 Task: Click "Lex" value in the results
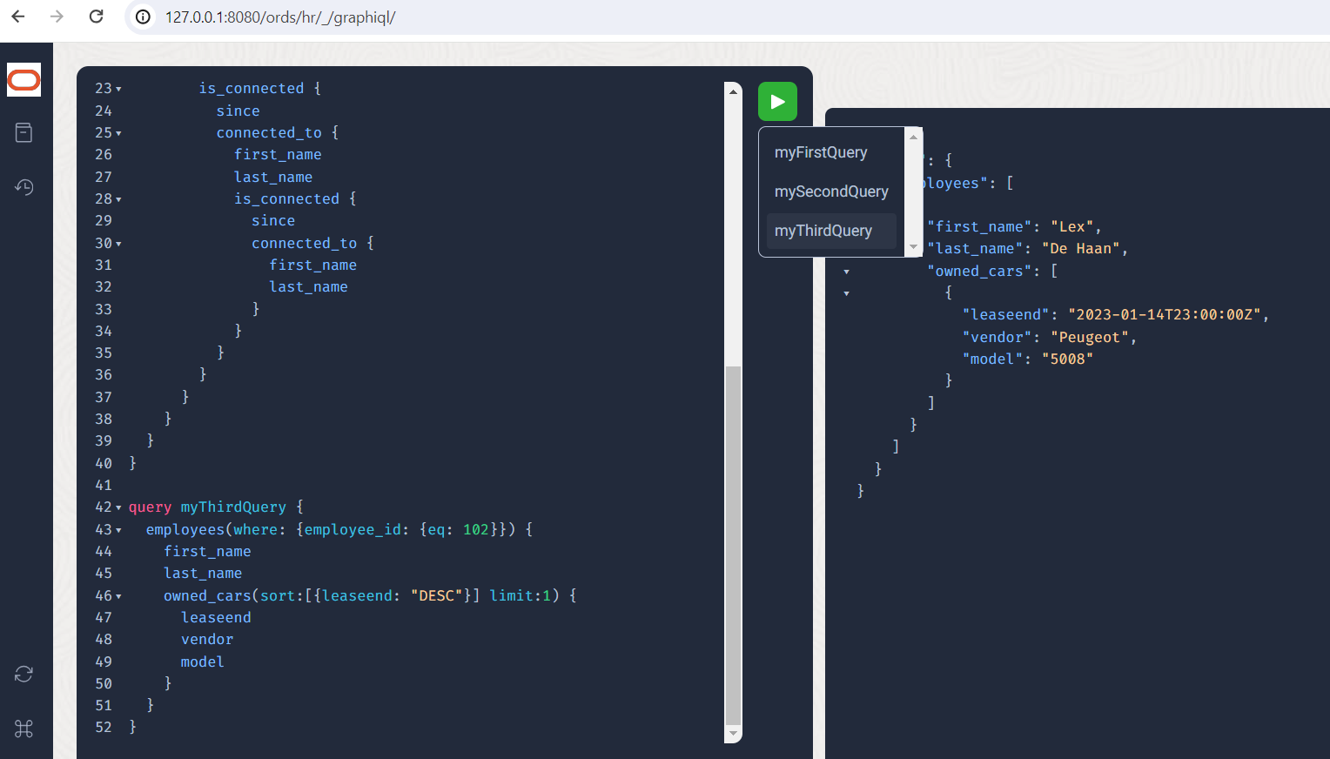pyautogui.click(x=1071, y=226)
